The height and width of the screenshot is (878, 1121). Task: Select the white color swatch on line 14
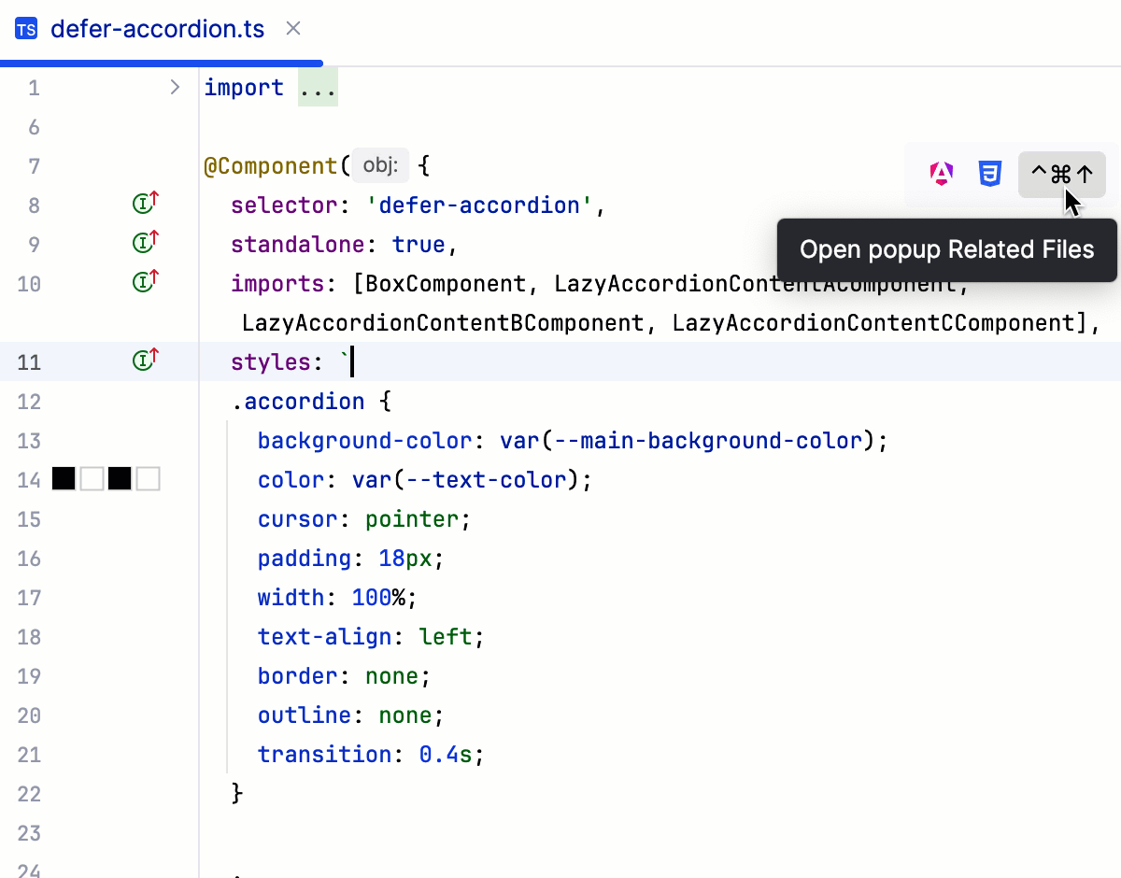point(91,478)
